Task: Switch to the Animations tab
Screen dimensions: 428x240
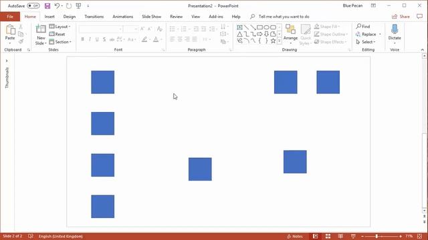Action: [123, 17]
